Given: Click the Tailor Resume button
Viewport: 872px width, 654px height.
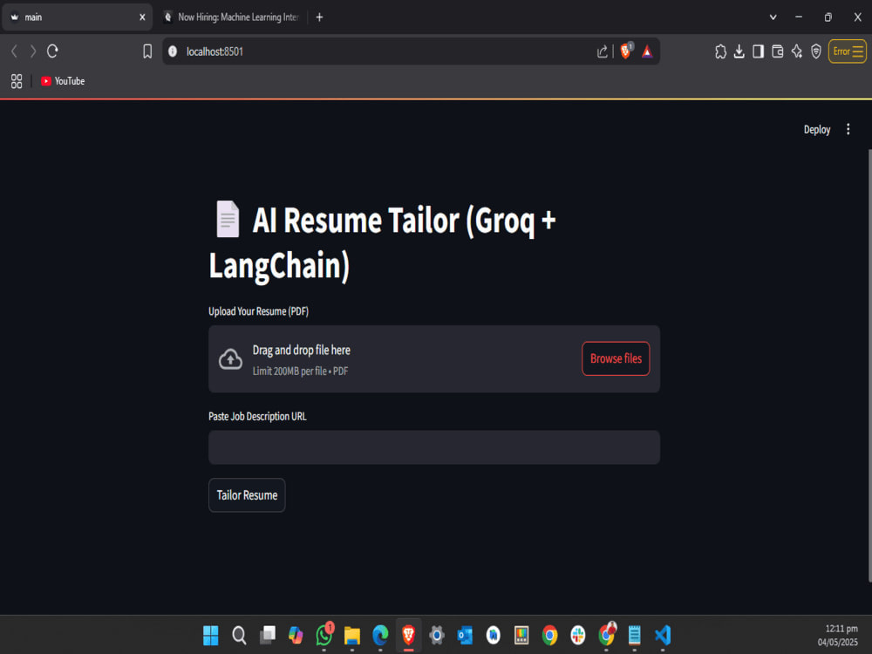Looking at the screenshot, I should pyautogui.click(x=247, y=495).
